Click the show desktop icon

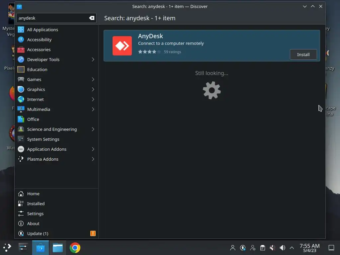pos(331,248)
